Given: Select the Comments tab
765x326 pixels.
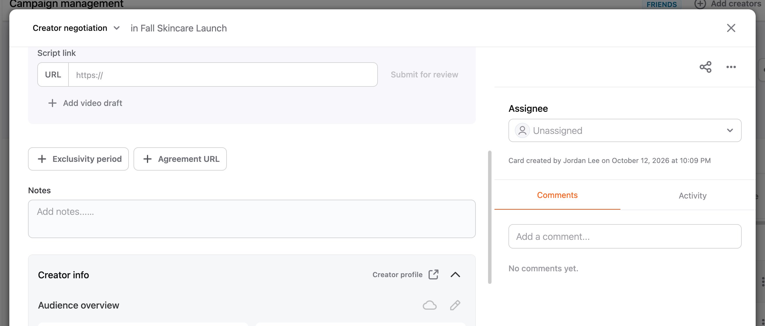Looking at the screenshot, I should pyautogui.click(x=557, y=195).
